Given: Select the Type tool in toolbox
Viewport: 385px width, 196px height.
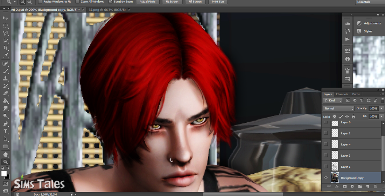Looking at the screenshot, I should (5, 131).
